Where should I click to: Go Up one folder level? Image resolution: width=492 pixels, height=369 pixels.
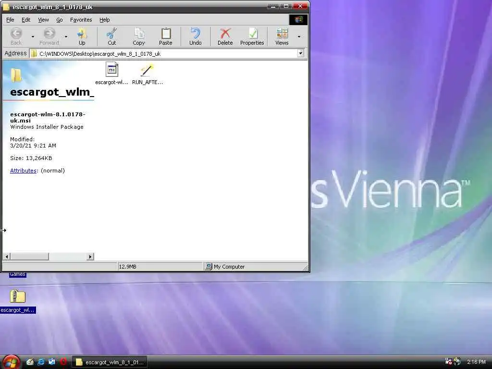(x=82, y=37)
